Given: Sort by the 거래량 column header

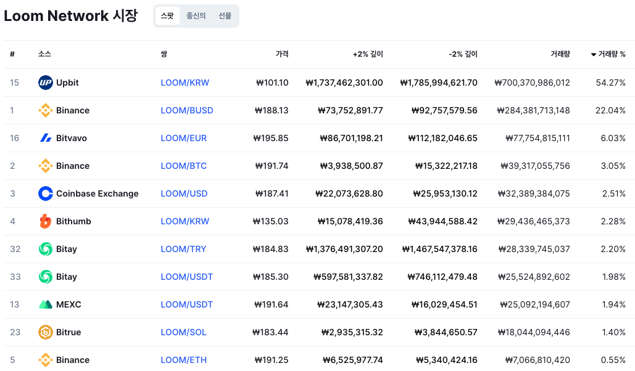Looking at the screenshot, I should click(x=560, y=54).
